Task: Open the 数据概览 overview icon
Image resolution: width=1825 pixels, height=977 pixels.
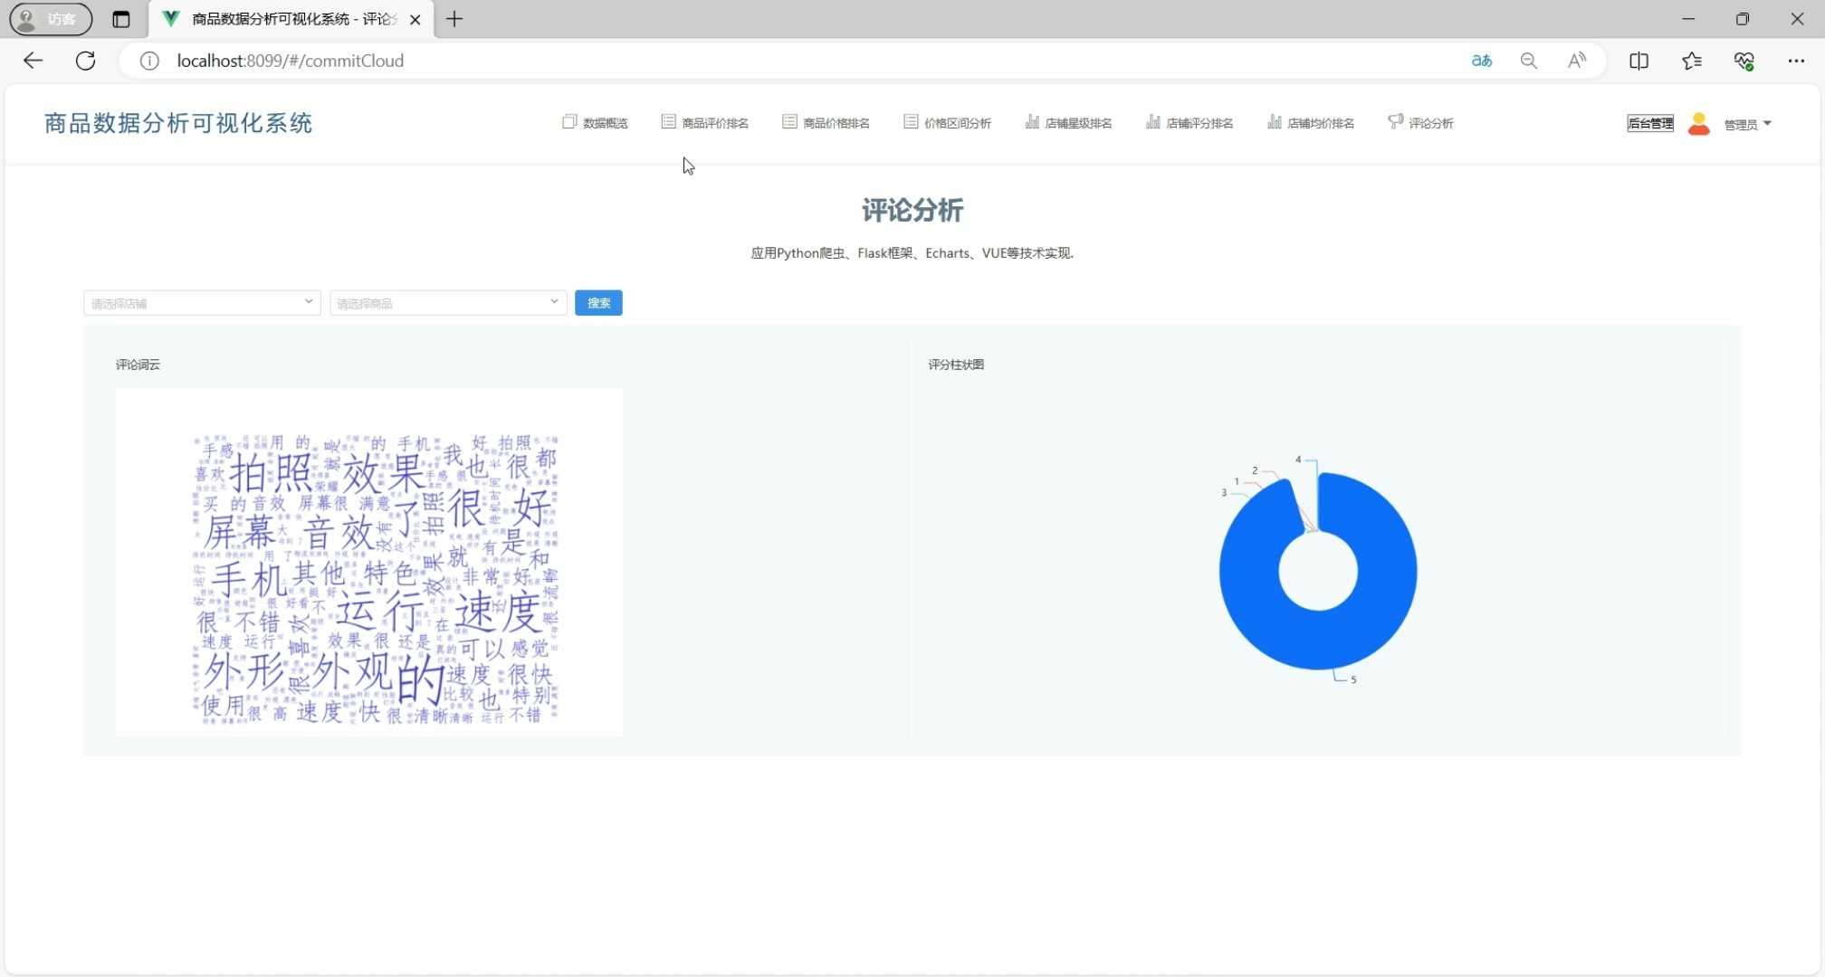Action: 570,122
